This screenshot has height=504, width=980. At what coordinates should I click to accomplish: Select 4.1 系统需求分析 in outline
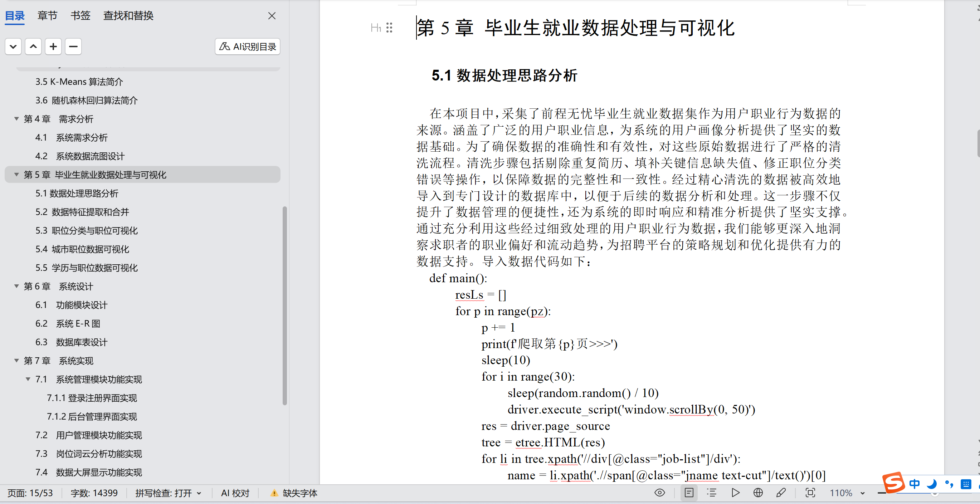[x=72, y=137]
